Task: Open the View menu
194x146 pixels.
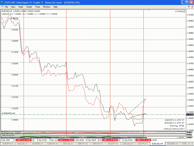Action: 13,7
